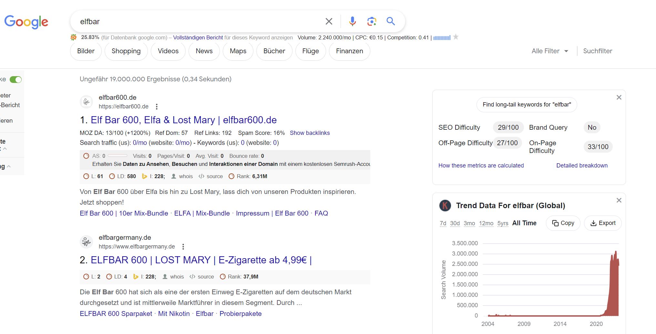Export the trend data

[603, 223]
